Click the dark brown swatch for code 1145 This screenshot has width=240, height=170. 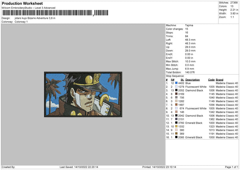176,94
